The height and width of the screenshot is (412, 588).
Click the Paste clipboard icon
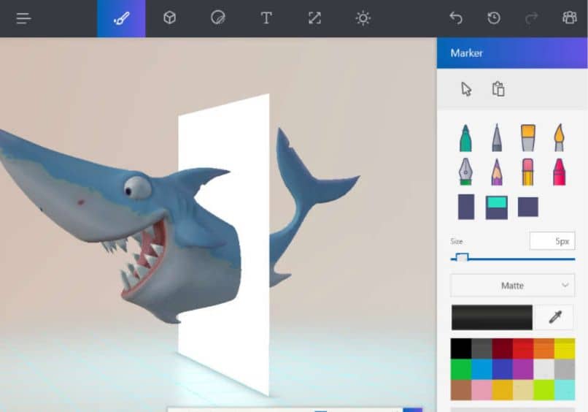(498, 89)
